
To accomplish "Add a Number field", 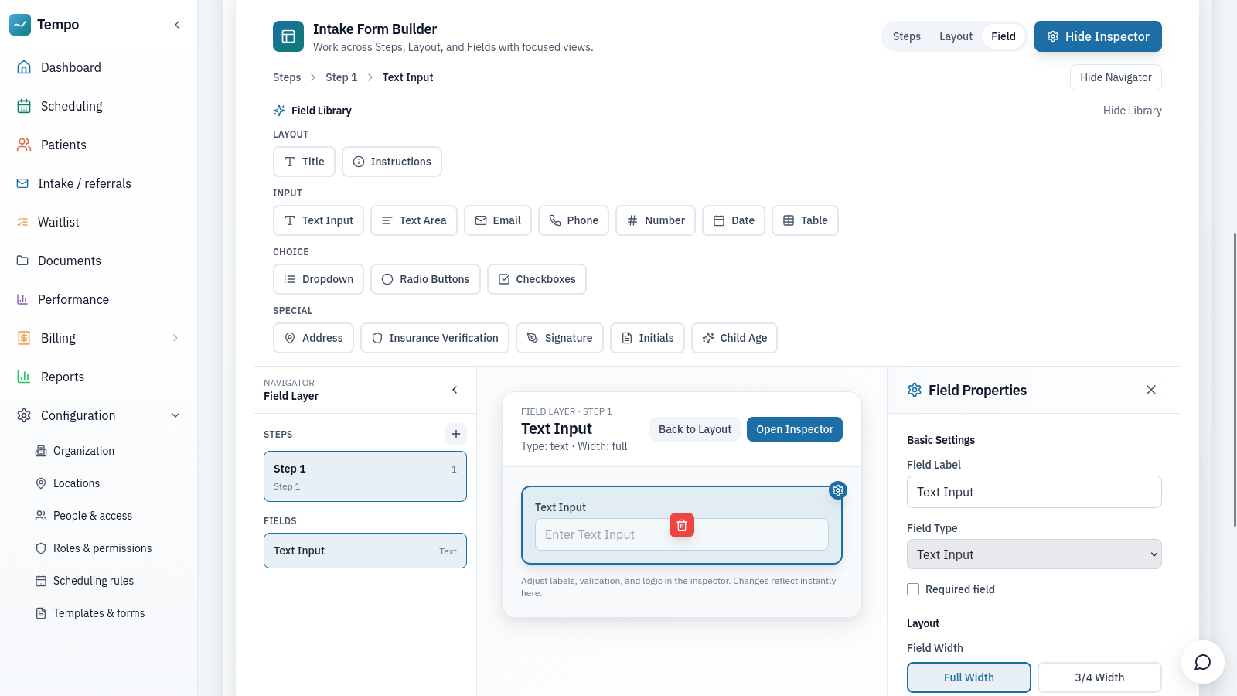I will (656, 220).
